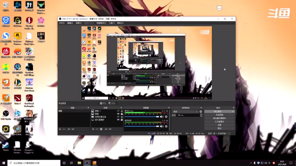Pop out the Sources dock panel
The width and height of the screenshot is (296, 166).
[121, 108]
